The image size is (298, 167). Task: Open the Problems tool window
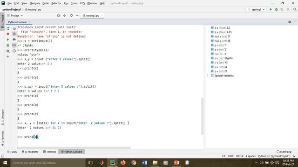click(30, 152)
